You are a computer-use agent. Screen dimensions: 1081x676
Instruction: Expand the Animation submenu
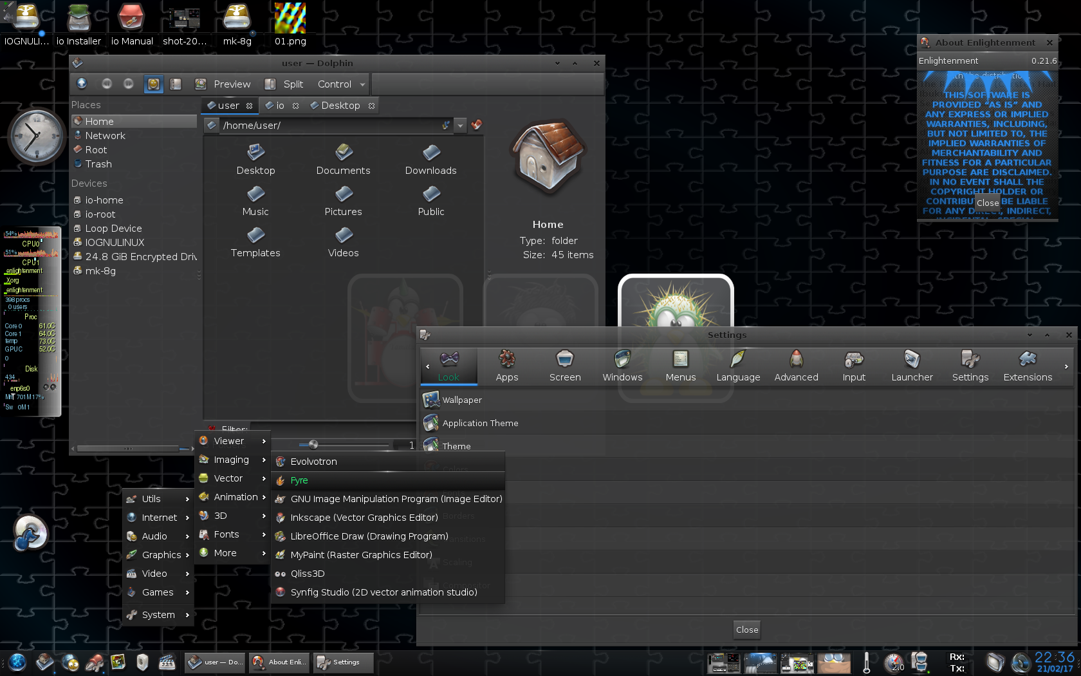(x=232, y=497)
